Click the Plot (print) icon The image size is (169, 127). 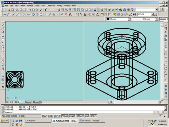pos(17,10)
